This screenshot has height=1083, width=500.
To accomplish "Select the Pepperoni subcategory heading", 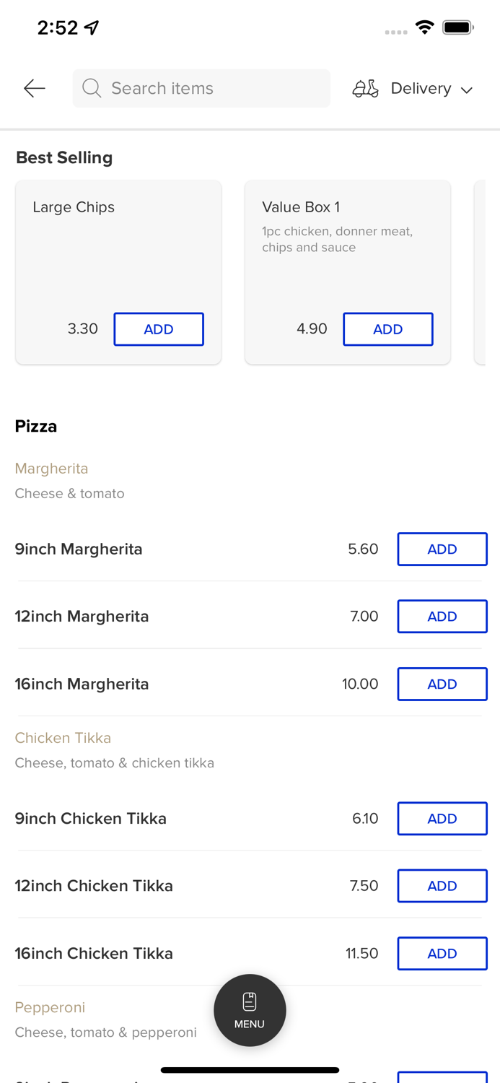I will click(x=50, y=1007).
